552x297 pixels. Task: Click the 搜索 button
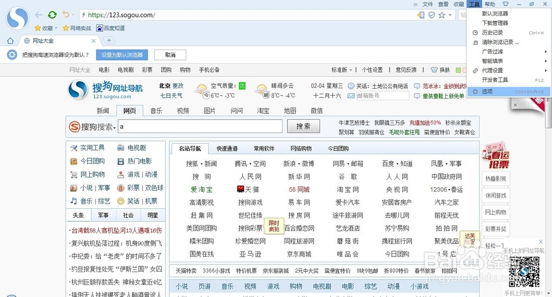coord(303,127)
